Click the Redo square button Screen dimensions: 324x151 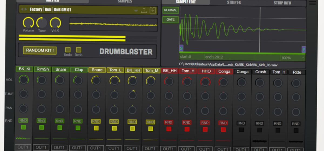[x=79, y=50]
